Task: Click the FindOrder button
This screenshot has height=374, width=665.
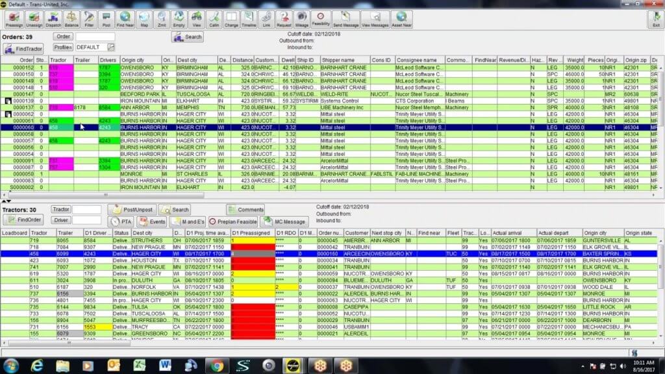Action: pos(24,220)
